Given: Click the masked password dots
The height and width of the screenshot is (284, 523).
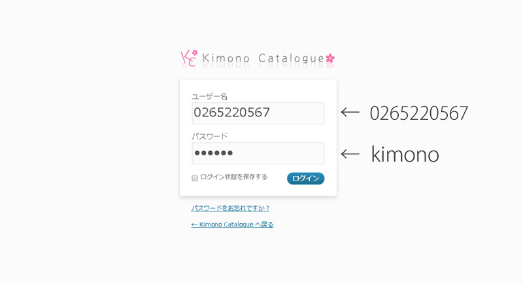Looking at the screenshot, I should coord(214,153).
